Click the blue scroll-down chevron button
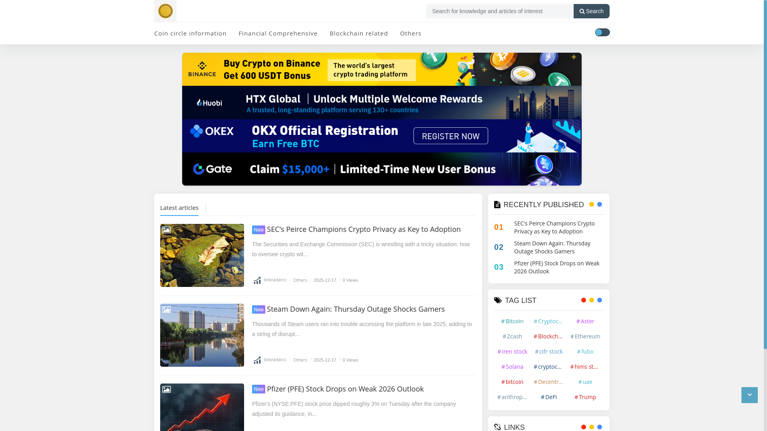This screenshot has height=431, width=767. point(749,395)
